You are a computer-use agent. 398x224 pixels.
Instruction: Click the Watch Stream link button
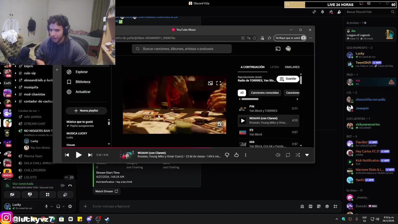pos(107,191)
